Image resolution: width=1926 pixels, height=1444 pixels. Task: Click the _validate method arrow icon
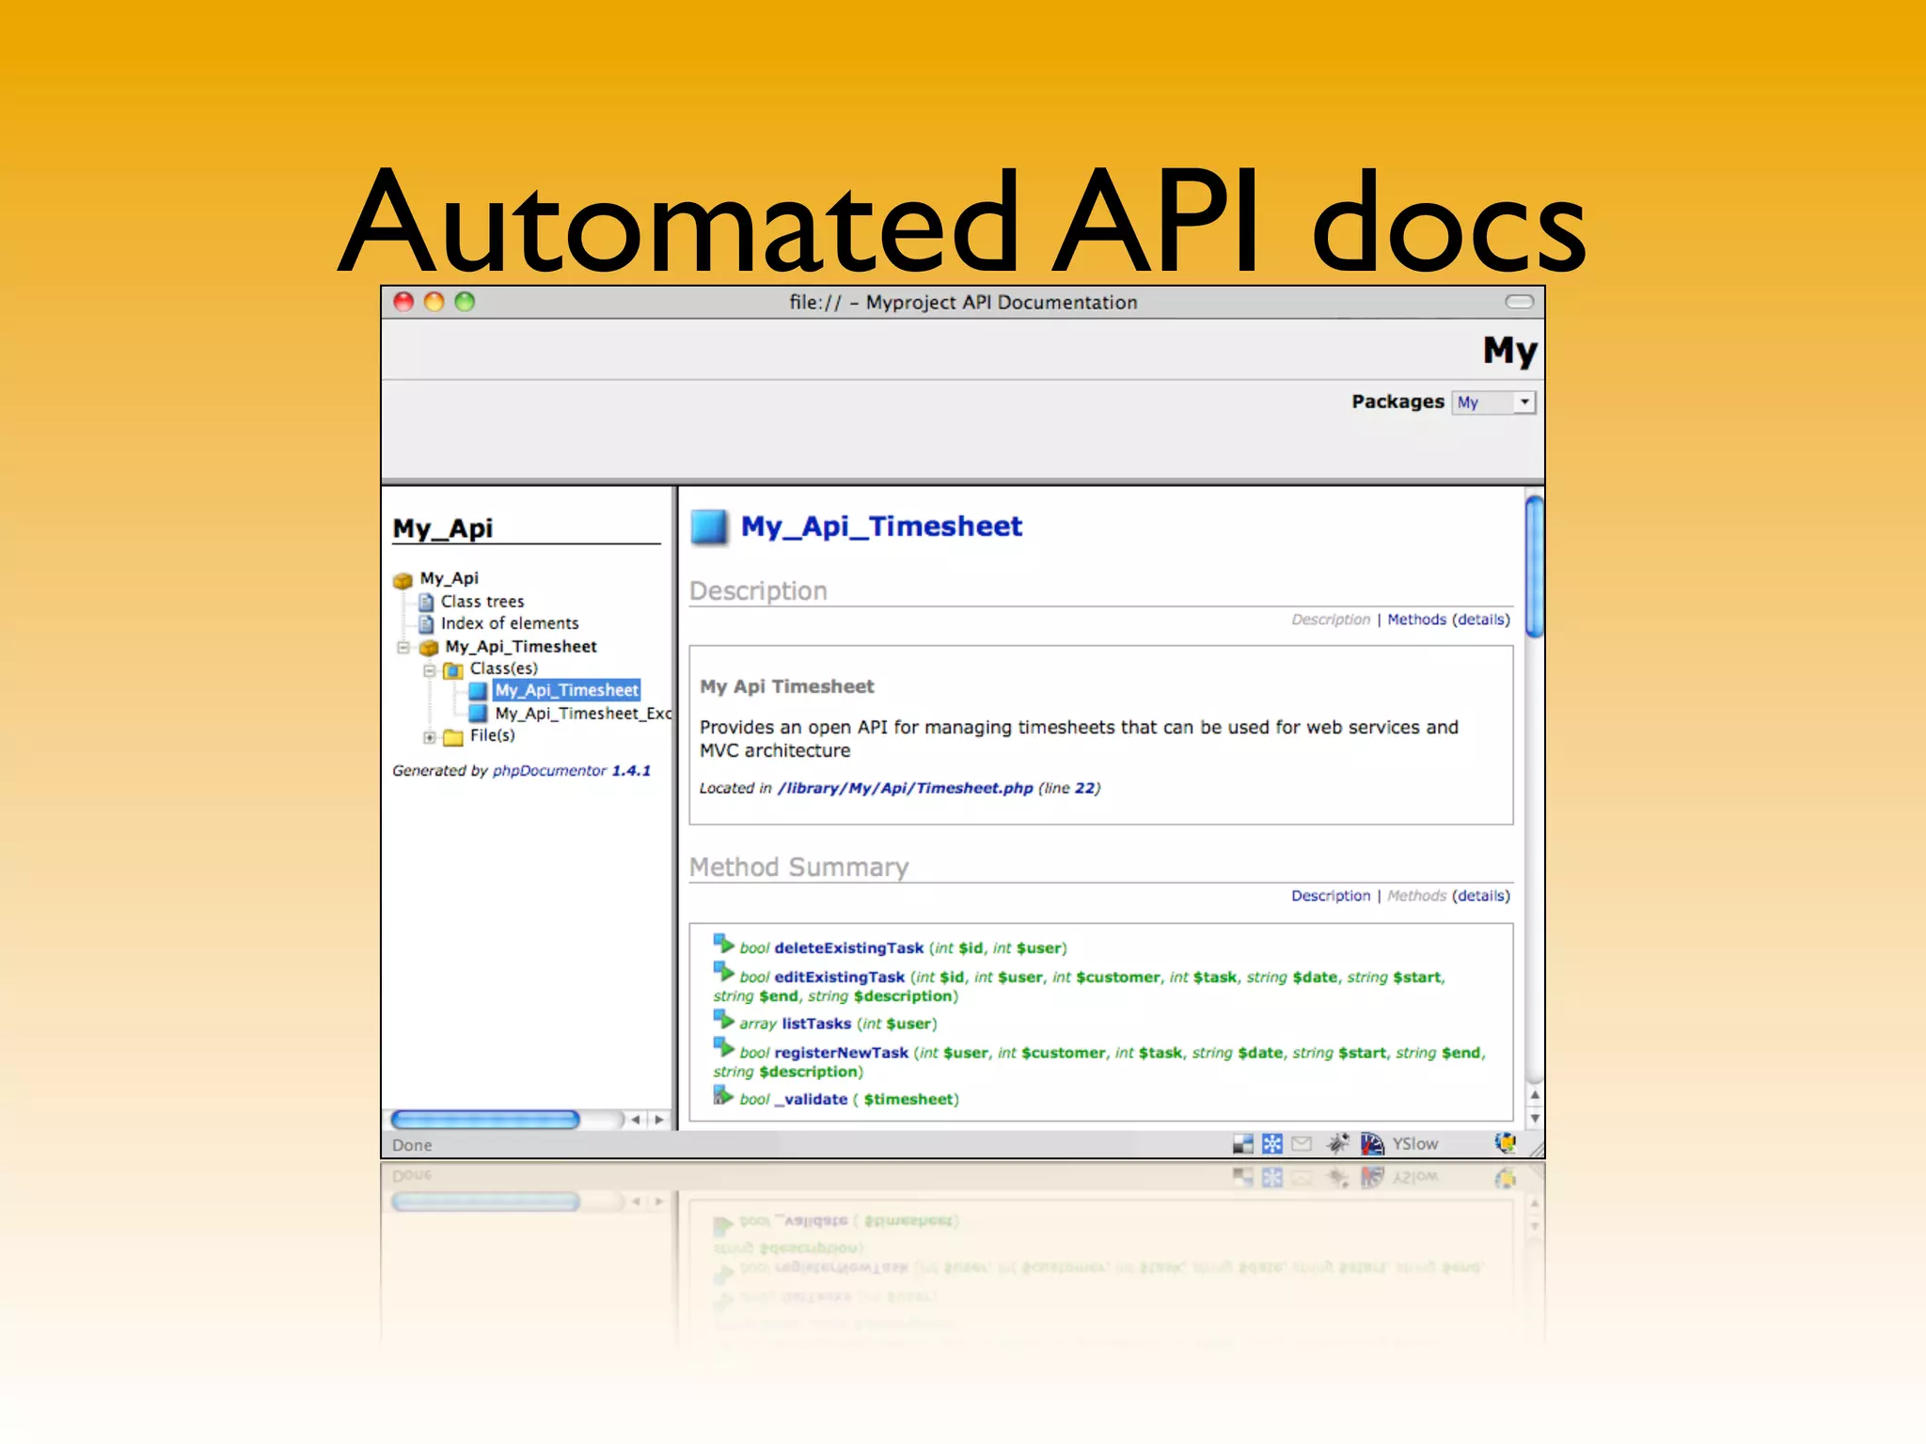coord(723,1095)
